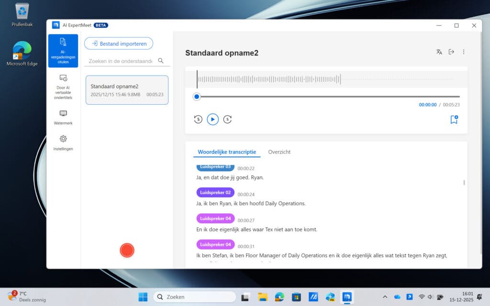This screenshot has width=490, height=306.
Task: Rewind the recording 5 seconds
Action: pyautogui.click(x=198, y=119)
